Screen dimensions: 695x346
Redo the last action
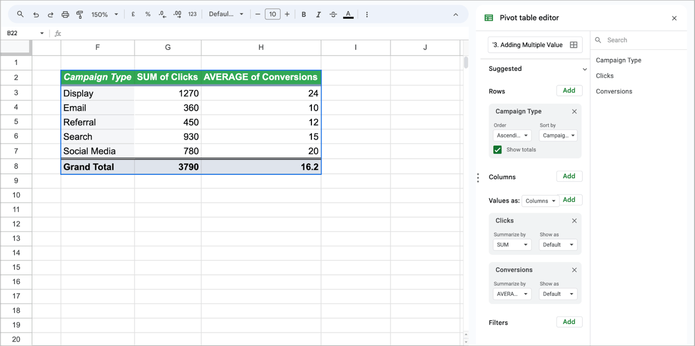pyautogui.click(x=50, y=14)
